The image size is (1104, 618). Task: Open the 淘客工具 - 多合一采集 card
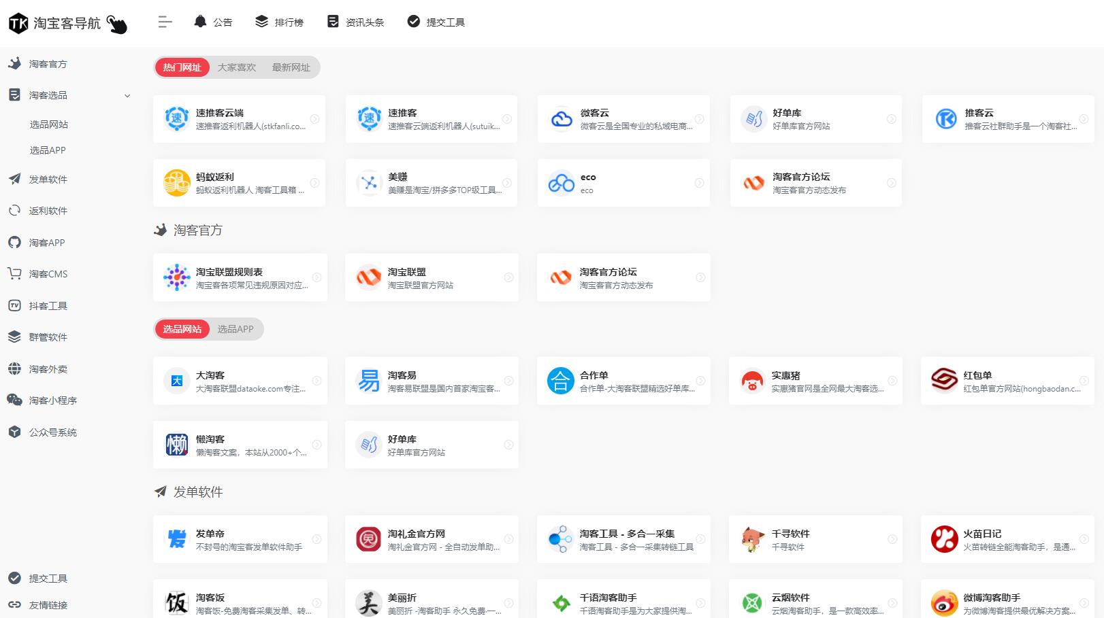pos(623,539)
